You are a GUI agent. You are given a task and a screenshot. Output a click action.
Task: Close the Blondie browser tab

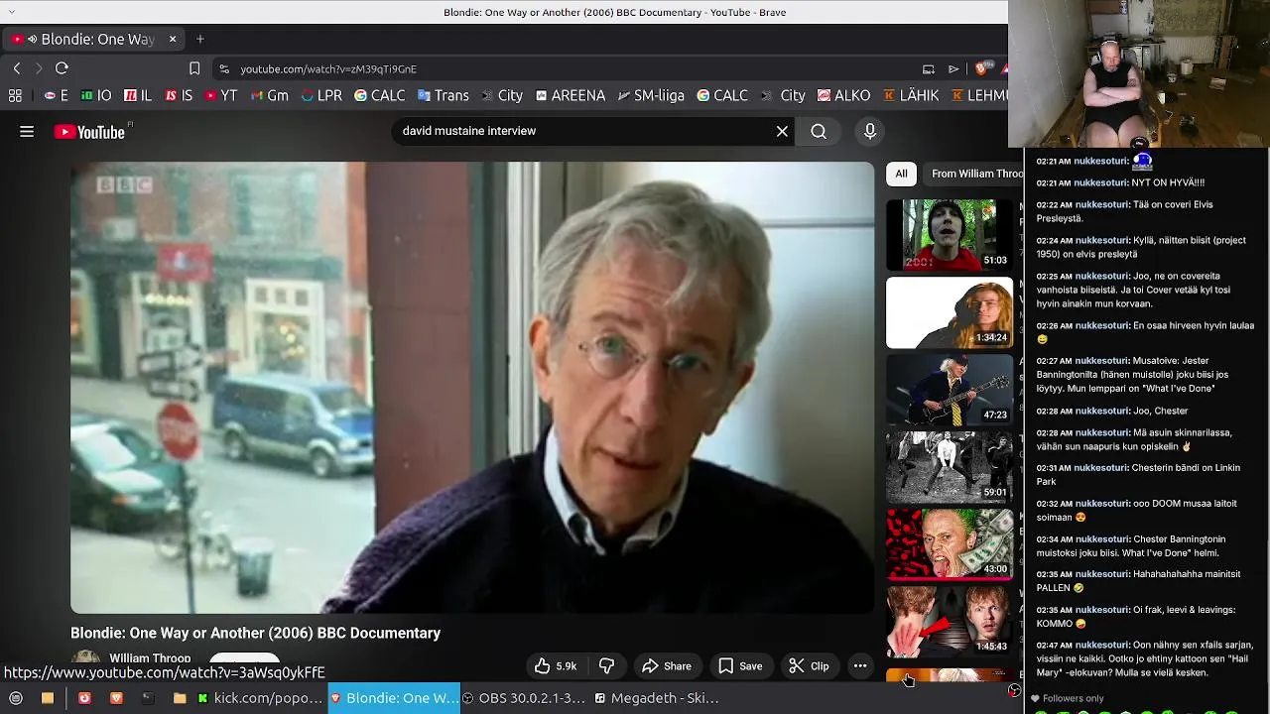pyautogui.click(x=173, y=39)
